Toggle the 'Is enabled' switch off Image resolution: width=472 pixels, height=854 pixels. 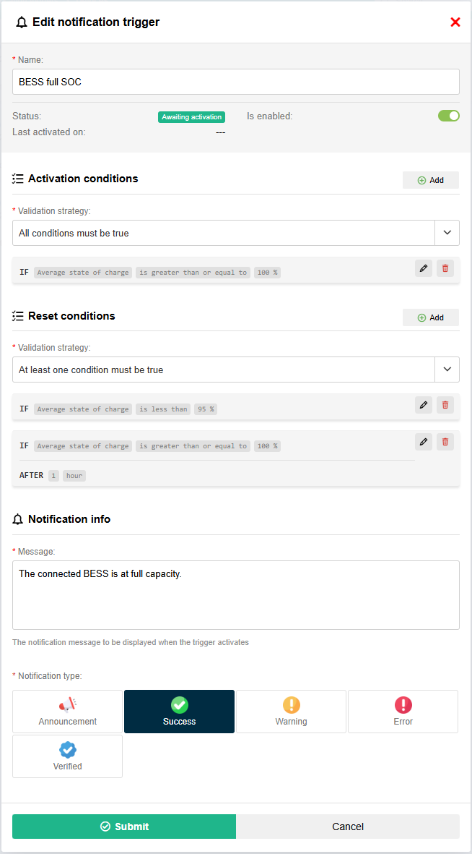(x=448, y=116)
